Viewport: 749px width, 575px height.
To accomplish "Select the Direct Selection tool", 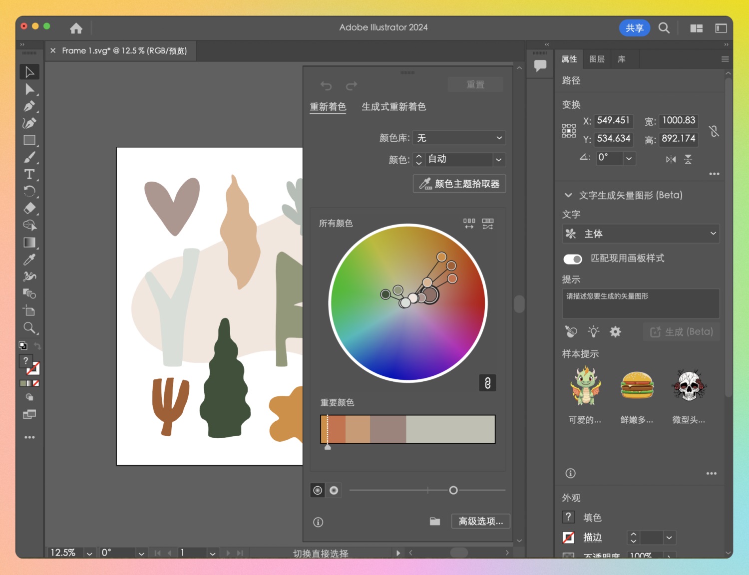I will [x=29, y=89].
